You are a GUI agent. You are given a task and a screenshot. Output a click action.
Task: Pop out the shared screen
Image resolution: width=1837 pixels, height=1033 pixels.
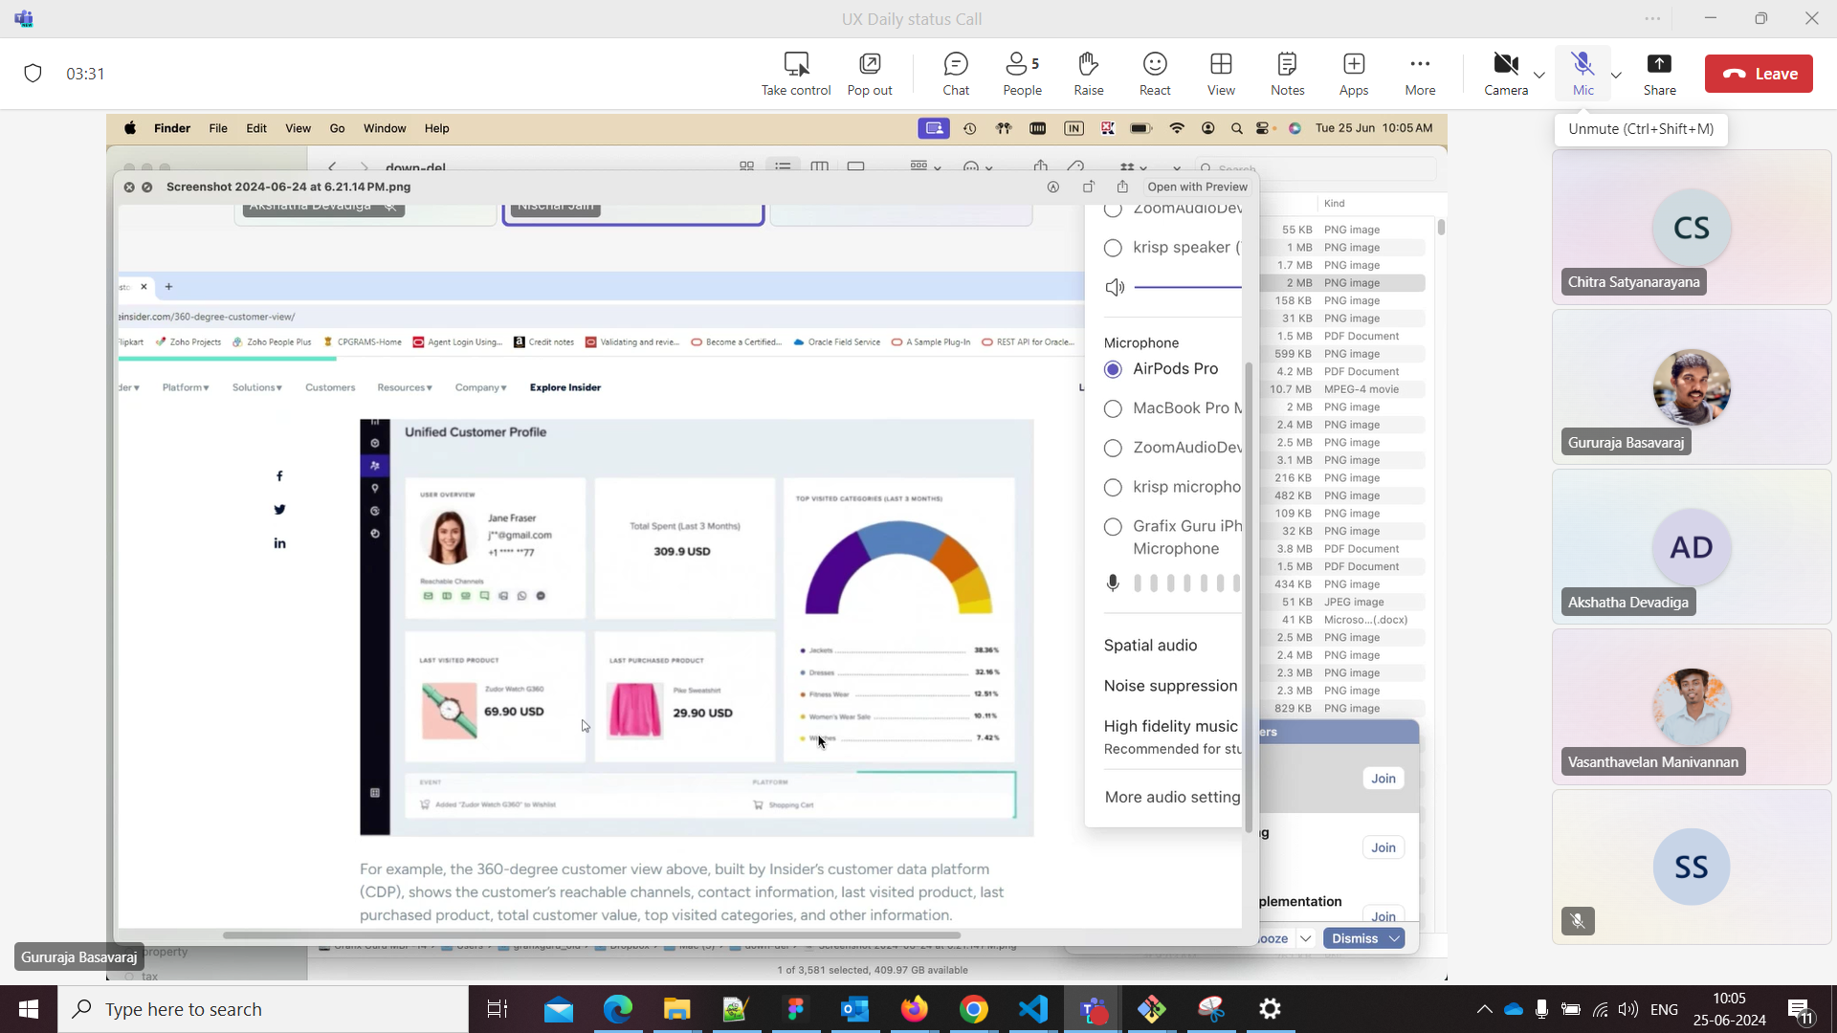pyautogui.click(x=869, y=74)
